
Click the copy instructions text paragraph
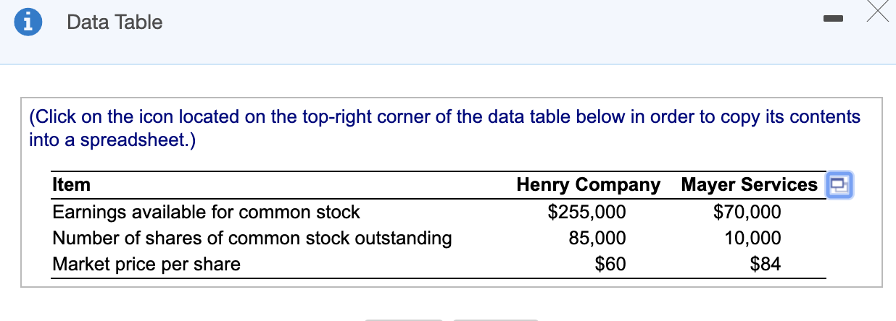[x=444, y=128]
